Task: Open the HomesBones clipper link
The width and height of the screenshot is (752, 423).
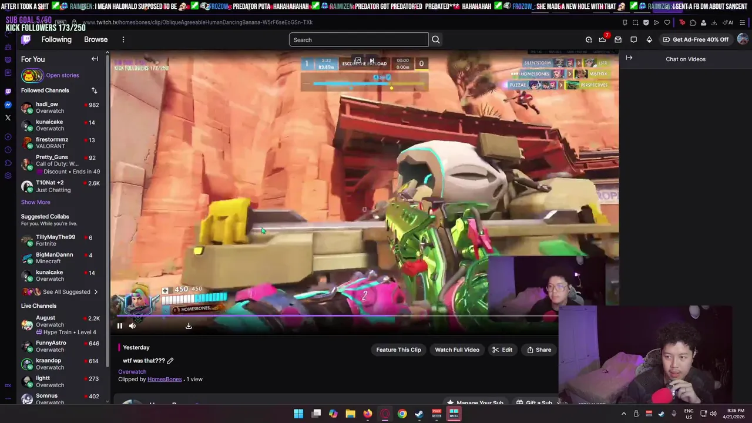Action: tap(164, 379)
